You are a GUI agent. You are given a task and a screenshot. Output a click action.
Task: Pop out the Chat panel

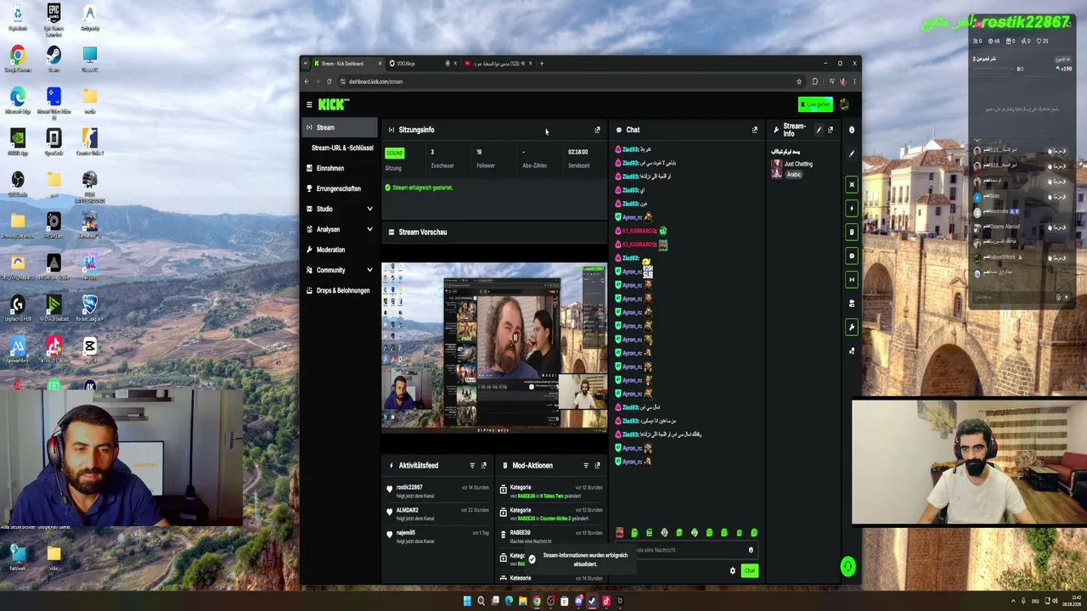point(754,130)
